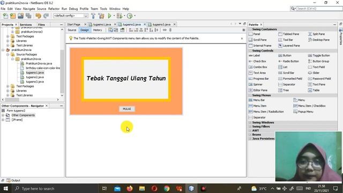Click the Clean and Build Project icon
Viewport: 343px width, 193px height.
(x=101, y=16)
